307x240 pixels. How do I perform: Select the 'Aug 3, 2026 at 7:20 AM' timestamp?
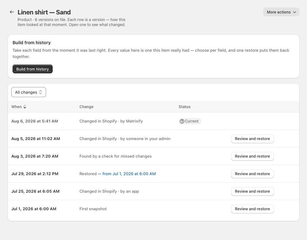pyautogui.click(x=35, y=156)
